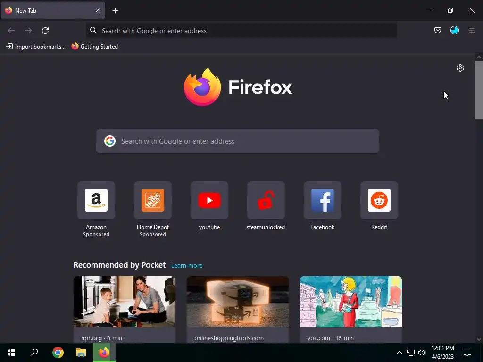Open the Windows Start menu
483x362 pixels.
pyautogui.click(x=11, y=353)
